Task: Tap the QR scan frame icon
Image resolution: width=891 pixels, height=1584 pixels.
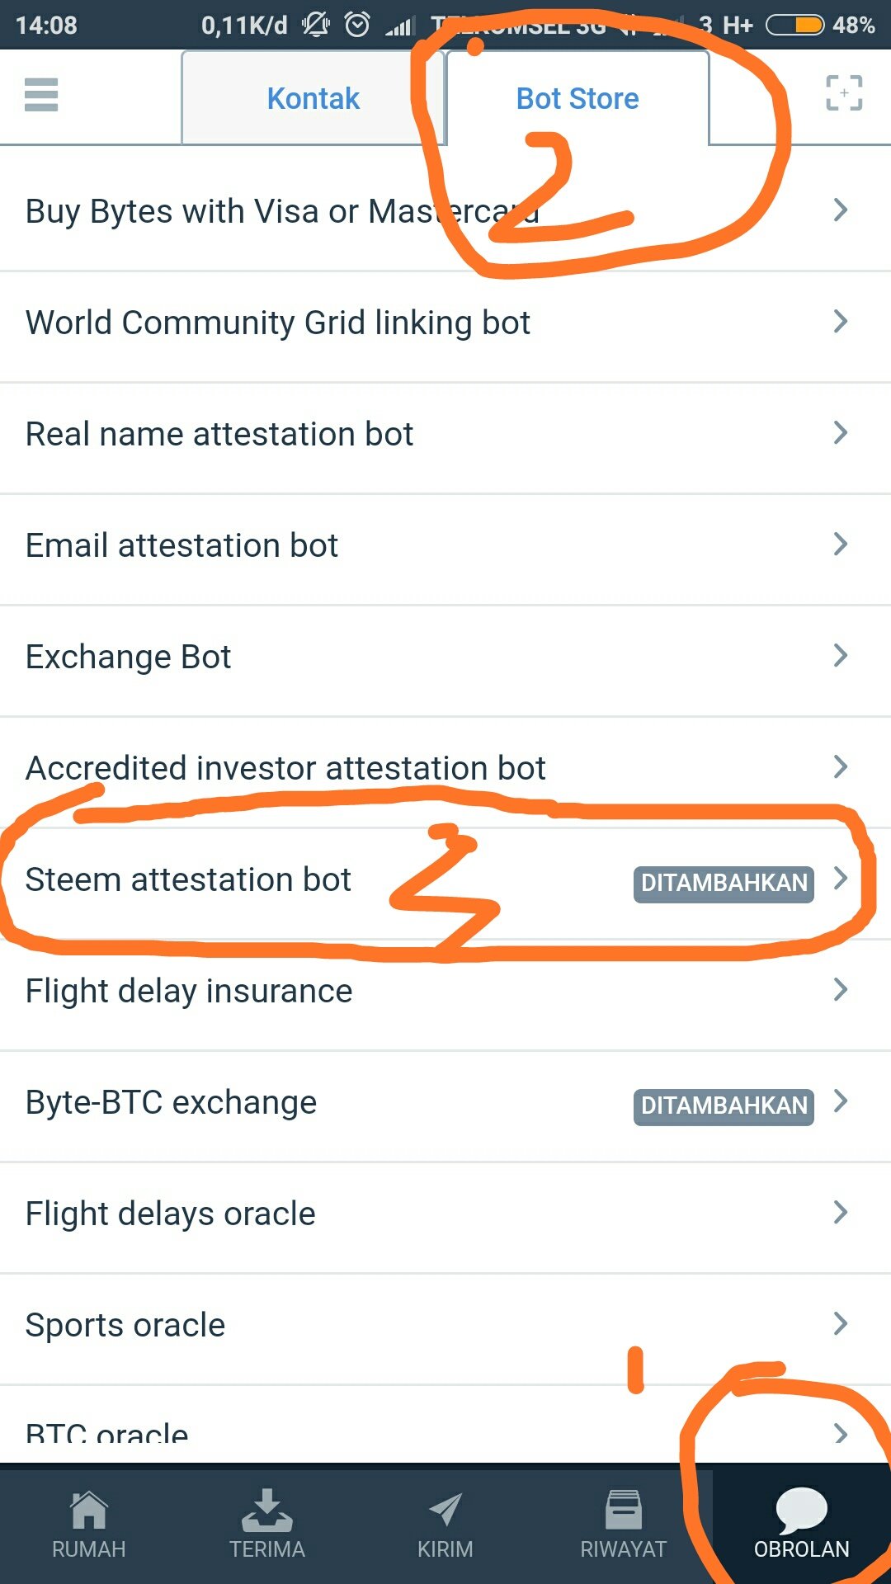Action: pyautogui.click(x=844, y=93)
